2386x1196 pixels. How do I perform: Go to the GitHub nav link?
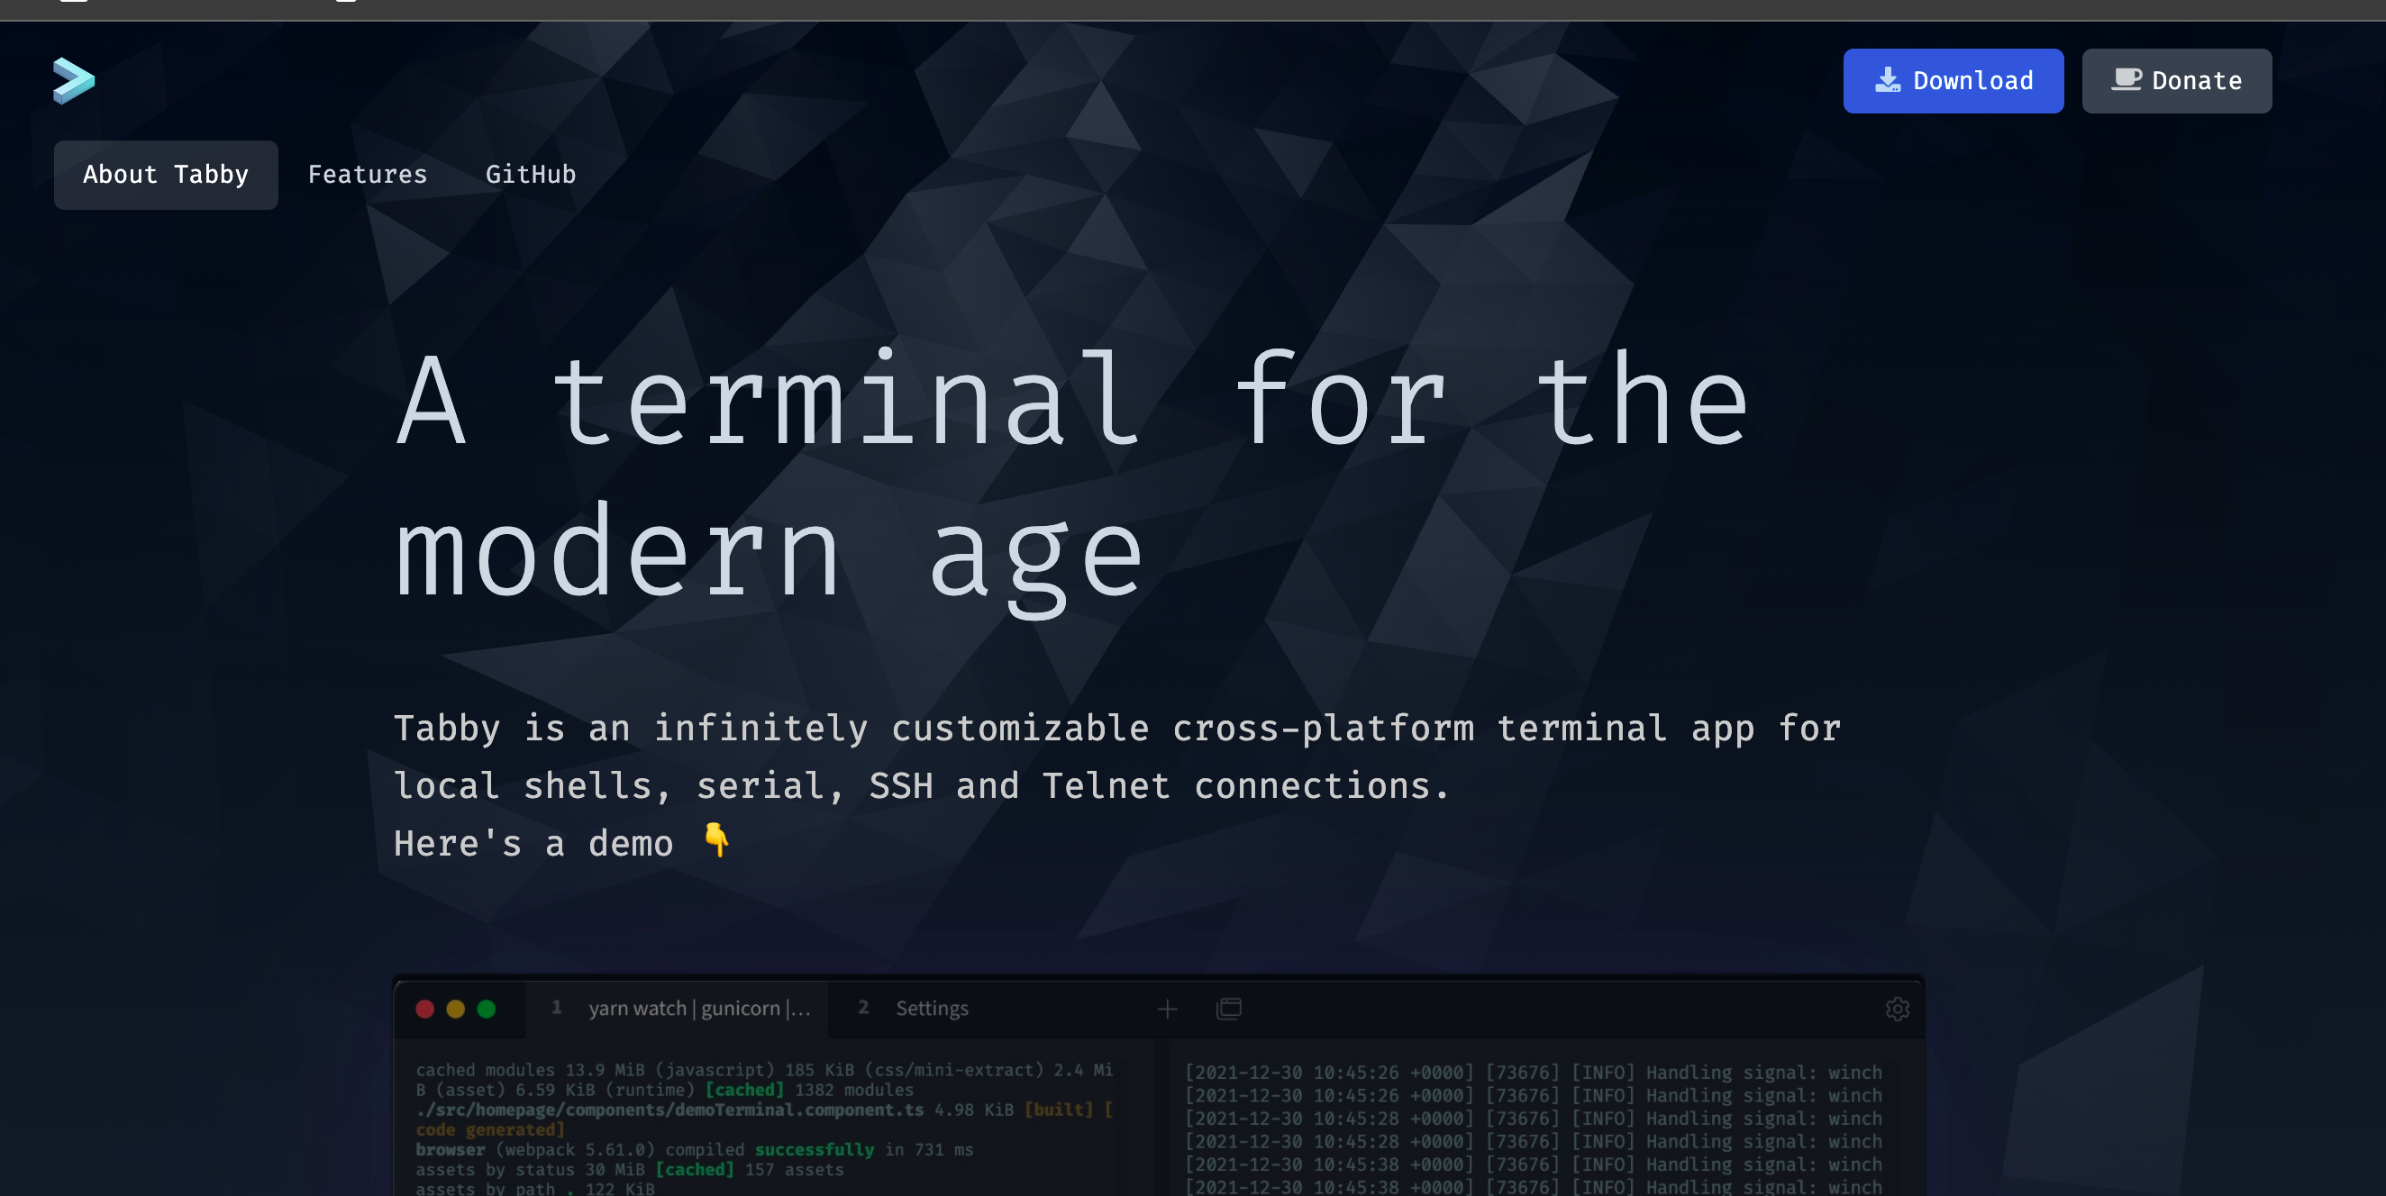pyautogui.click(x=530, y=175)
